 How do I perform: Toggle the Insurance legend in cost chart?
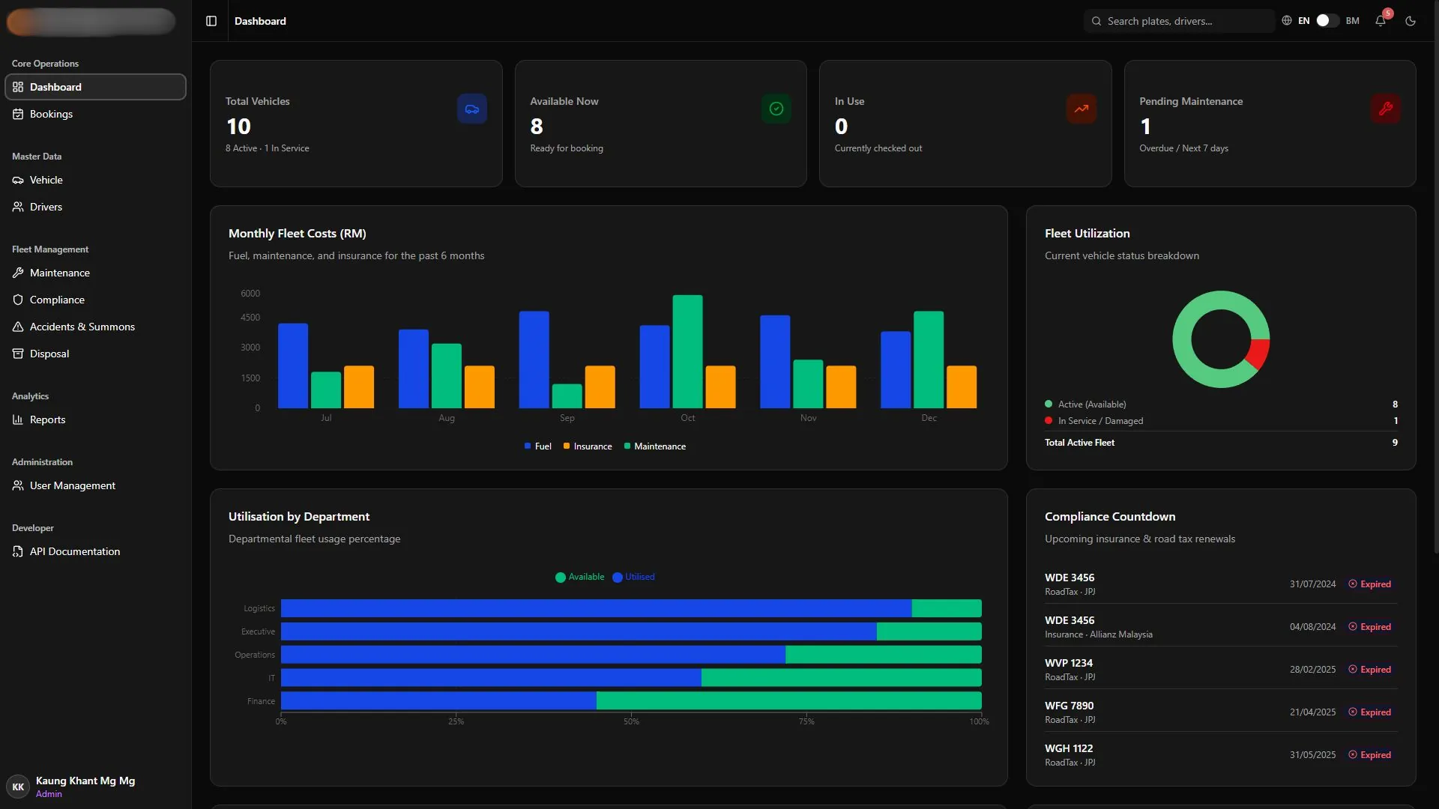[588, 446]
